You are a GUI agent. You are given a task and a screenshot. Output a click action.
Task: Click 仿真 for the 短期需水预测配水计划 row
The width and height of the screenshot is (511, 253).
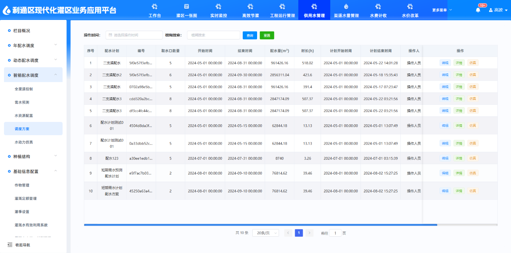click(473, 173)
